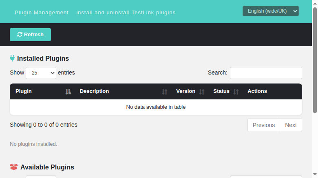Click the Available Plugins heading

tap(47, 167)
